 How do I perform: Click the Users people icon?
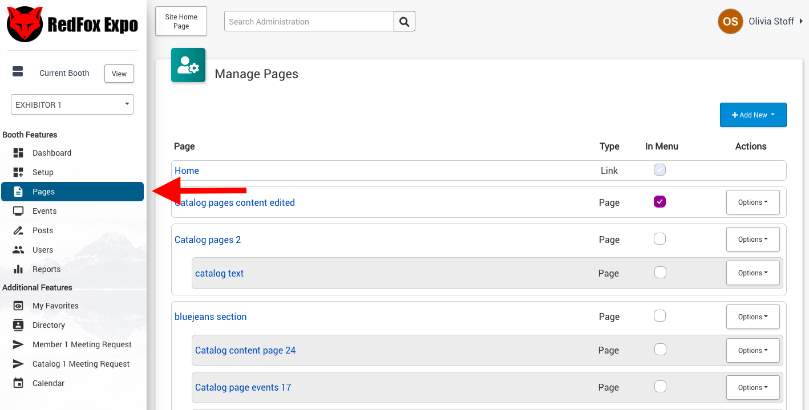pos(18,250)
